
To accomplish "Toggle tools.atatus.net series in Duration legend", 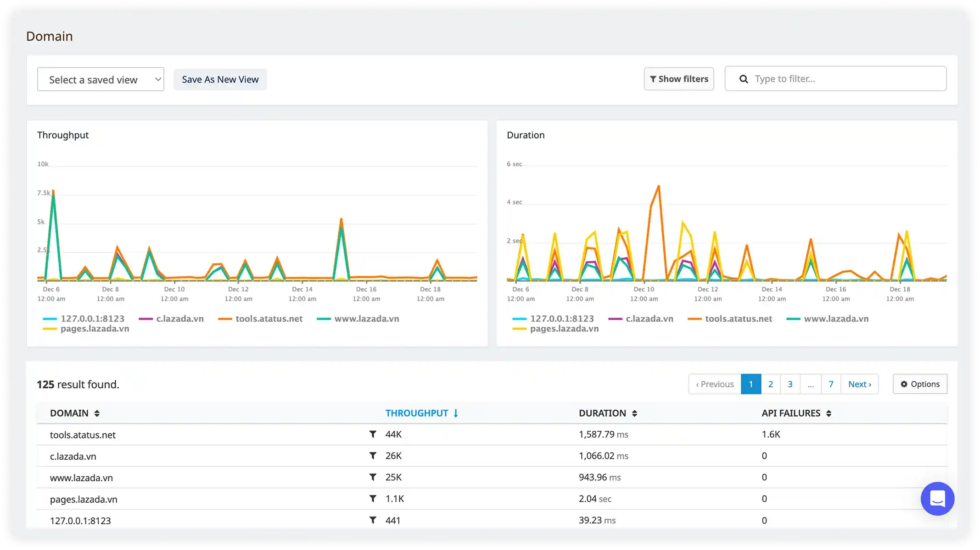I will [738, 319].
